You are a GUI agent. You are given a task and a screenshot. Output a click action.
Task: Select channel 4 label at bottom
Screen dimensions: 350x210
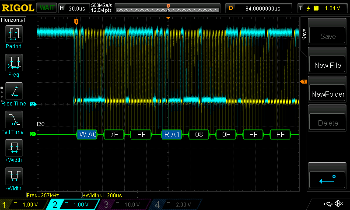[157, 204]
